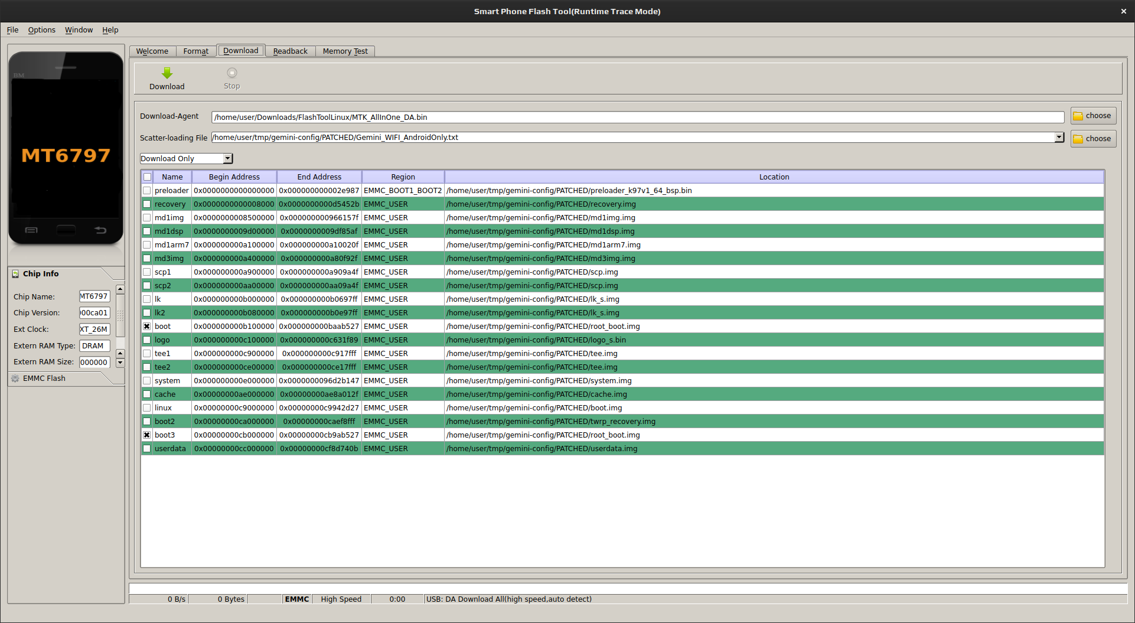The width and height of the screenshot is (1135, 623).
Task: Click the Stop icon in toolbar
Action: (x=231, y=73)
